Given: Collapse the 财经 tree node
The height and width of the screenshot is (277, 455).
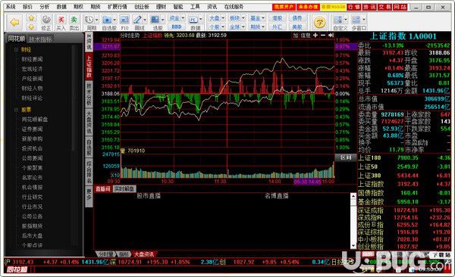Looking at the screenshot, I should tap(16, 50).
